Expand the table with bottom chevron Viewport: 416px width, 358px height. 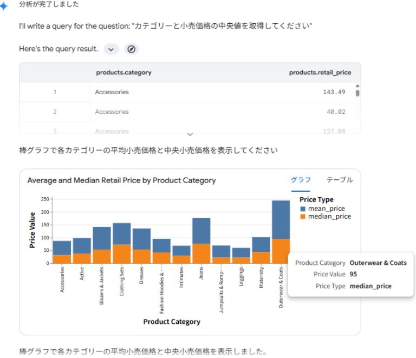point(190,134)
